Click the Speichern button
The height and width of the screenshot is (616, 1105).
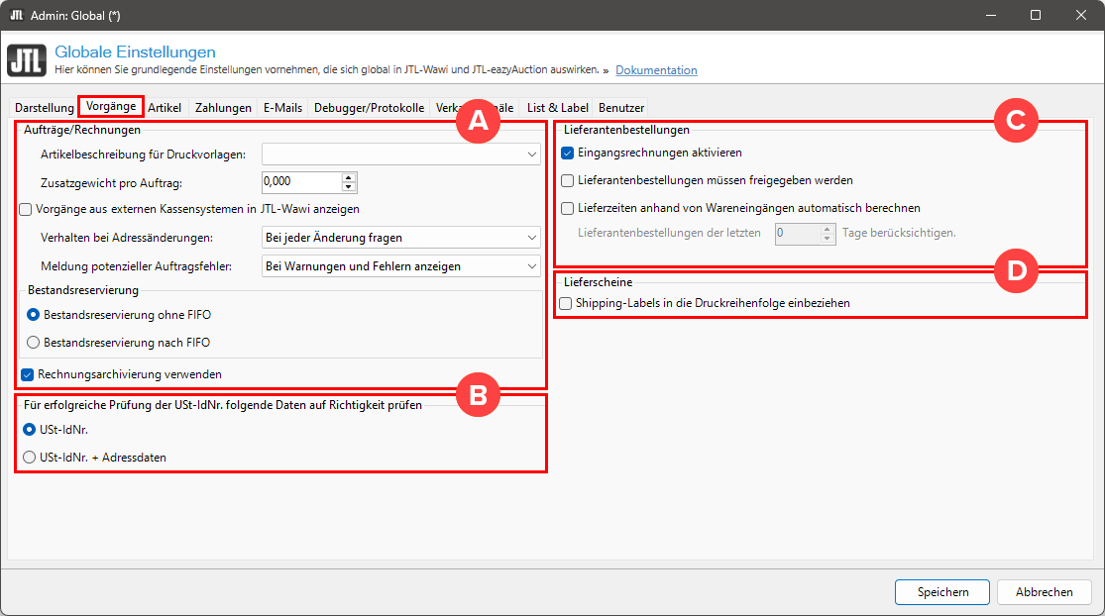pyautogui.click(x=941, y=591)
